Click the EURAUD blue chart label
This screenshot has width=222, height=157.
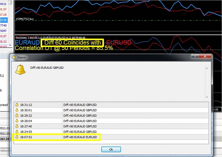[27, 42]
